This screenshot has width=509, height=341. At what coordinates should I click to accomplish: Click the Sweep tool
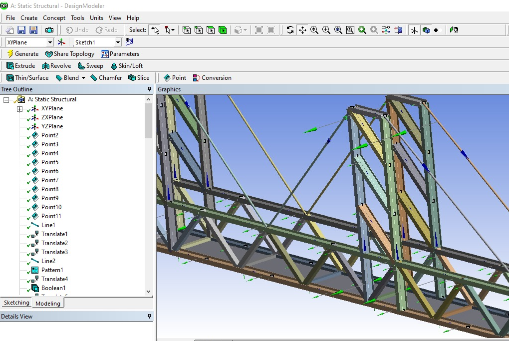coord(90,66)
